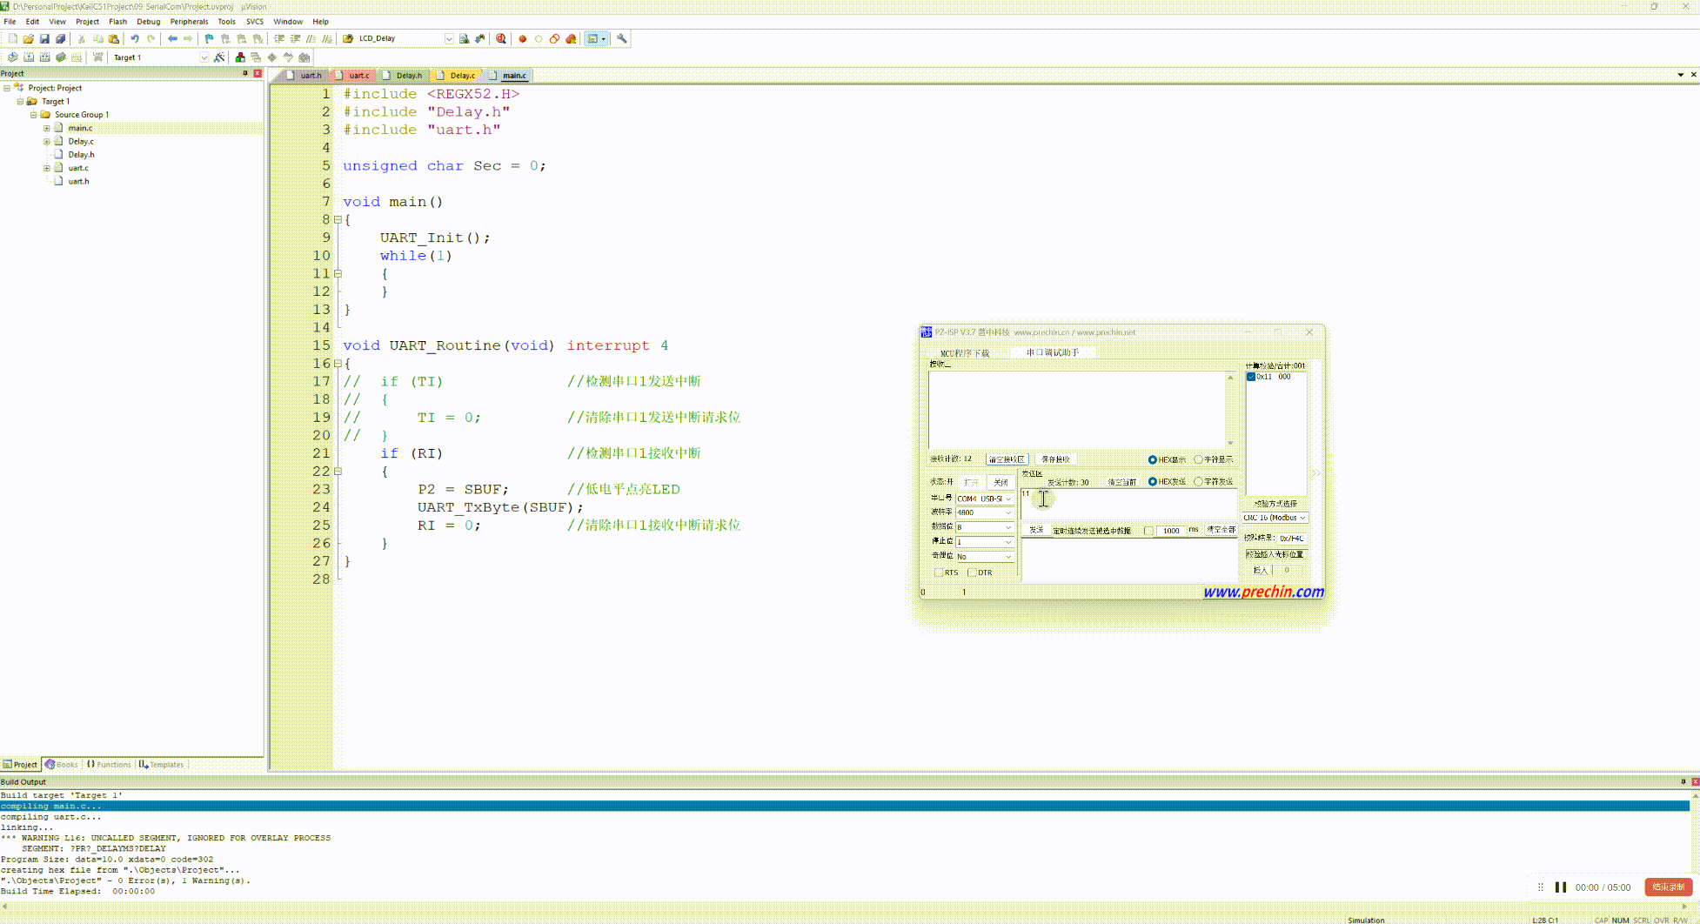The height and width of the screenshot is (924, 1700).
Task: Click the Paste toolbar icon
Action: [x=113, y=38]
